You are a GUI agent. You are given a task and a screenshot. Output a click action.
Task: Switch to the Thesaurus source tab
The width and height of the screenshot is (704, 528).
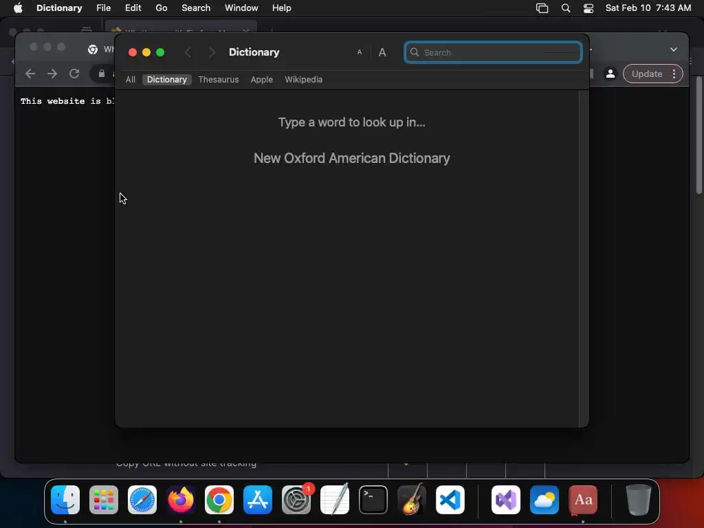pyautogui.click(x=219, y=80)
